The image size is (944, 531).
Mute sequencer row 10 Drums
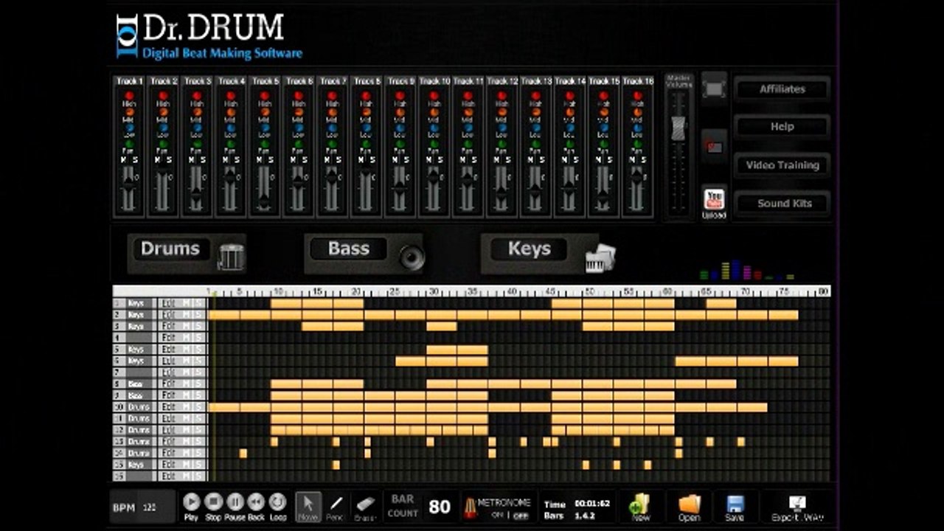(x=187, y=407)
